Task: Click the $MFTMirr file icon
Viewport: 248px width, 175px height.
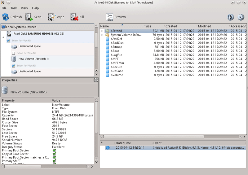Action: click(107, 63)
